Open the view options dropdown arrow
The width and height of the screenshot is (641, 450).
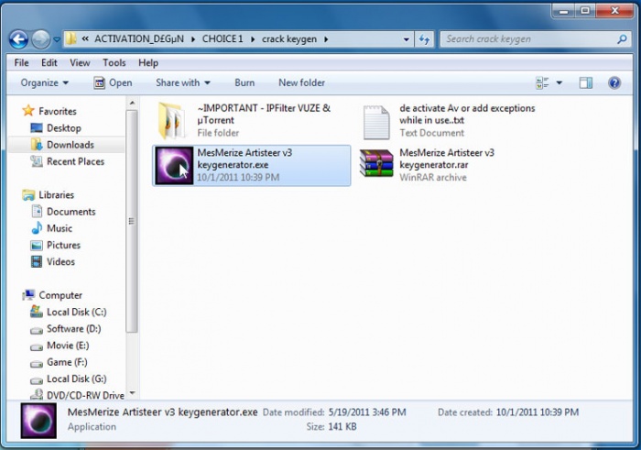tap(559, 83)
